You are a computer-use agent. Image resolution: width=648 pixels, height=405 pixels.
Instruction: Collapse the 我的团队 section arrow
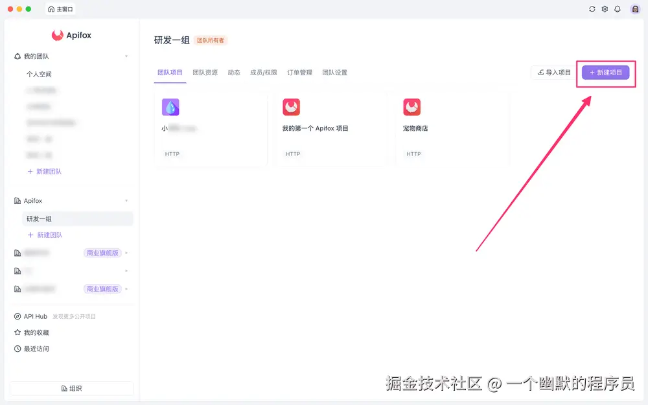click(x=126, y=56)
